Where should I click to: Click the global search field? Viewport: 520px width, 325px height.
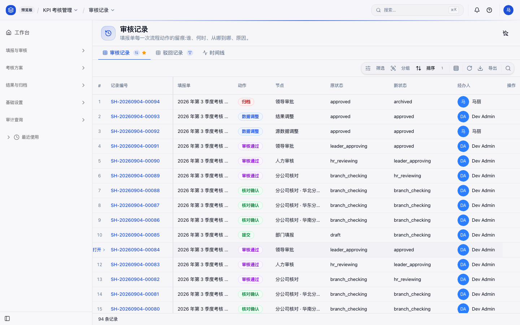point(417,10)
